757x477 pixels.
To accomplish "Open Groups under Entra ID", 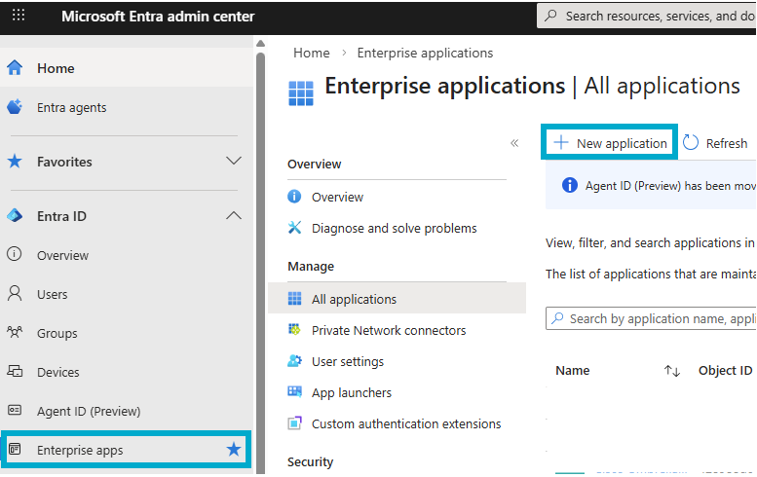I will point(127,333).
